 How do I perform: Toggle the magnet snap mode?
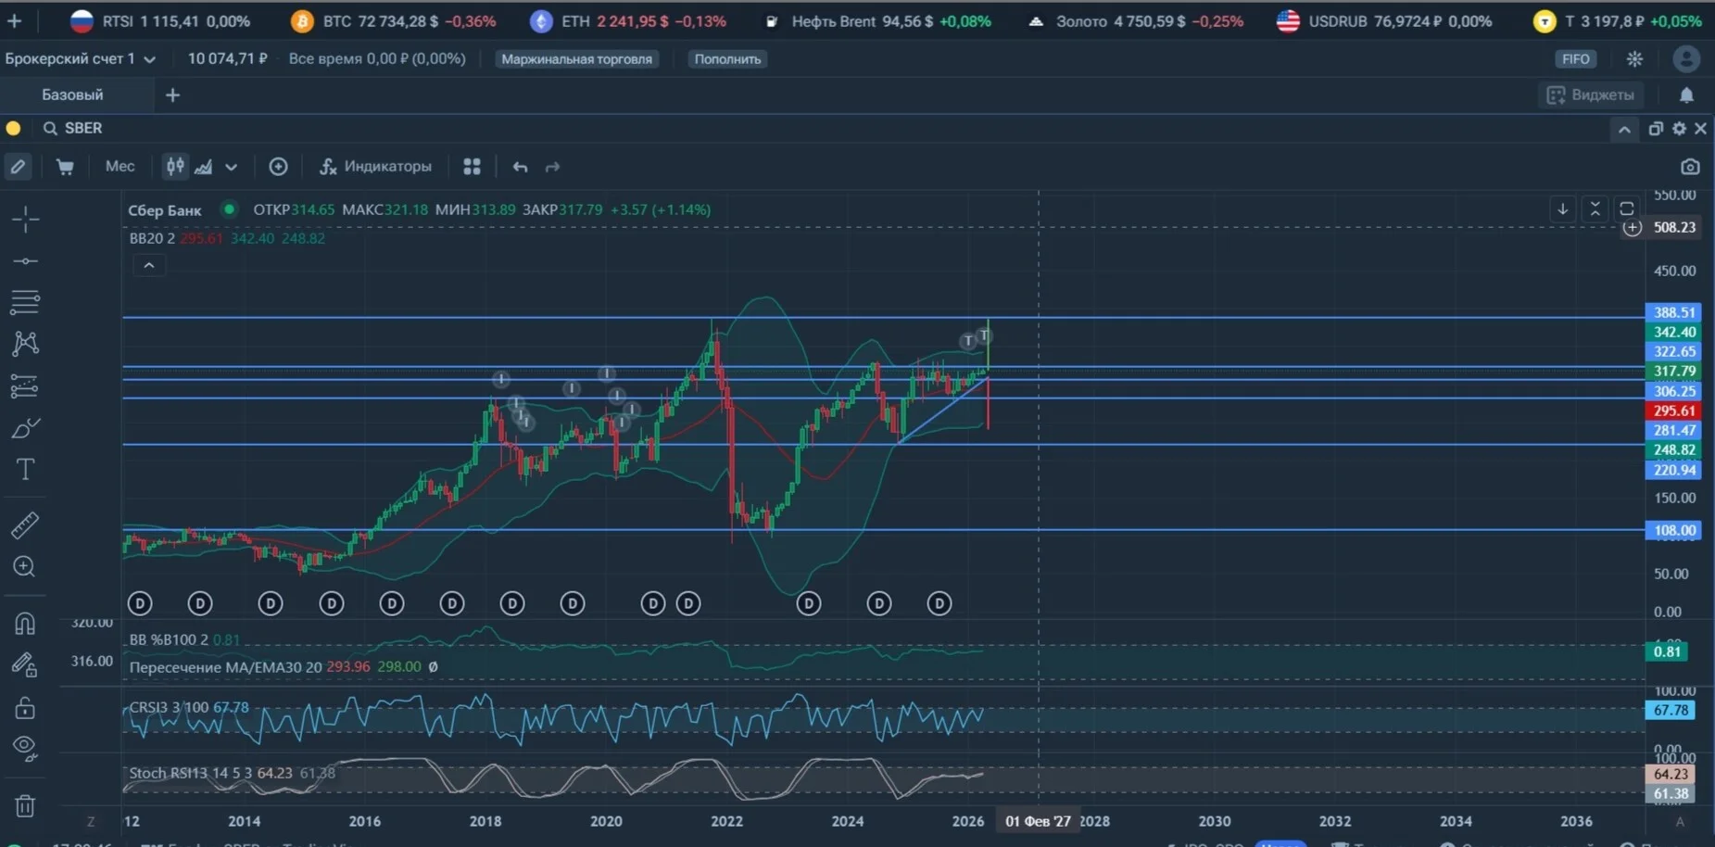point(25,623)
